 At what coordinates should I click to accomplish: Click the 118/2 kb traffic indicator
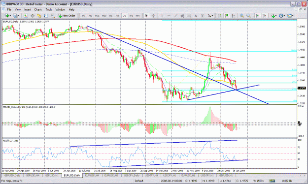[x=287, y=181]
